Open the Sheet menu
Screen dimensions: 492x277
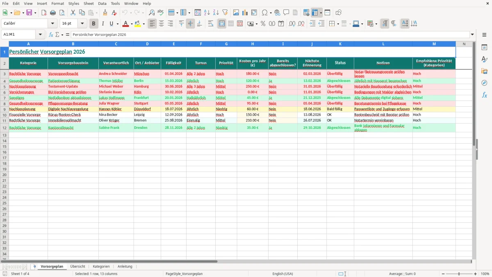[89, 3]
